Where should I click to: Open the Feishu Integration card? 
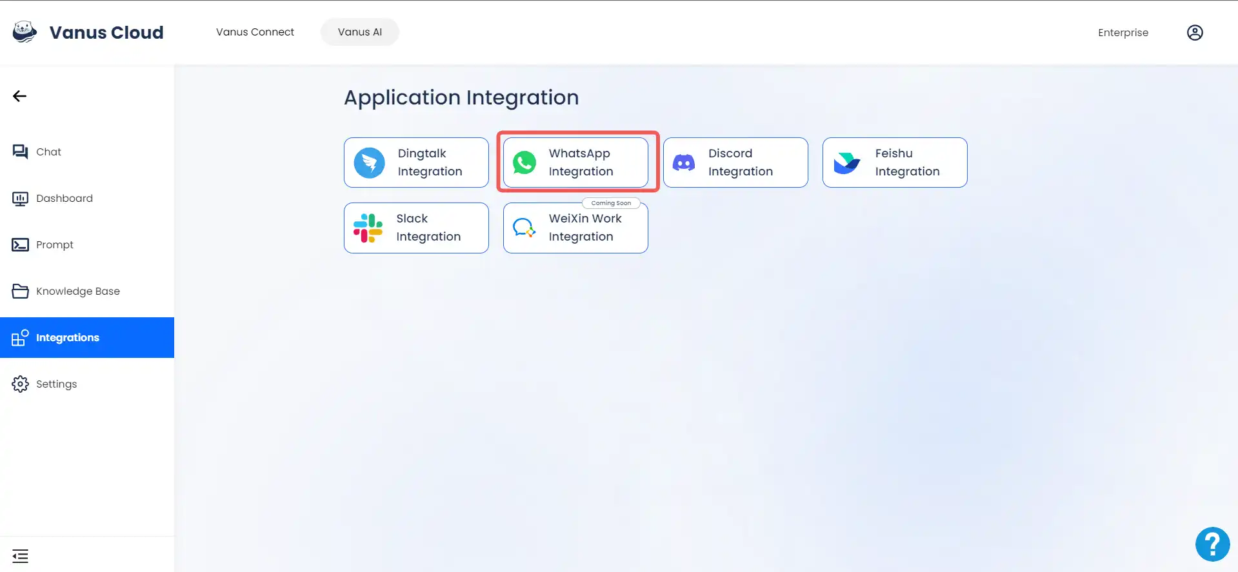[x=895, y=163]
